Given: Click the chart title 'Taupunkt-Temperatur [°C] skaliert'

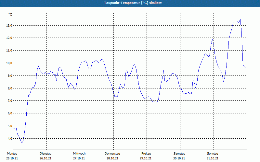Looking at the screenshot, I should click(x=133, y=3).
